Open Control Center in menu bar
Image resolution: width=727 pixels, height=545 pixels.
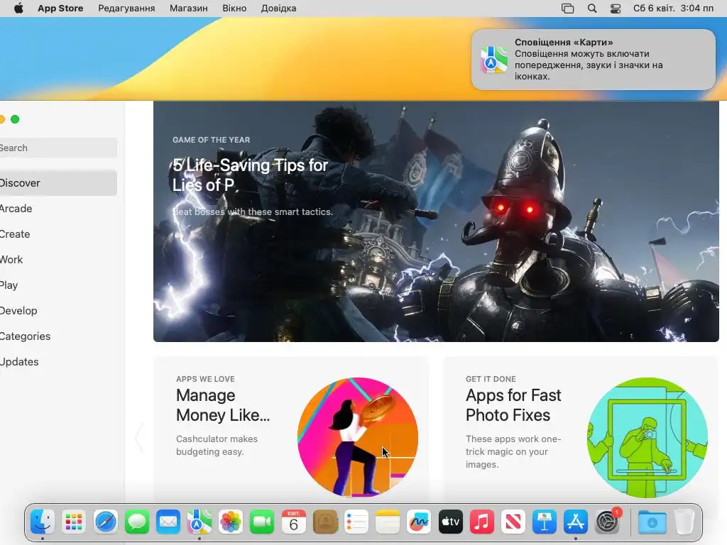[x=616, y=9]
